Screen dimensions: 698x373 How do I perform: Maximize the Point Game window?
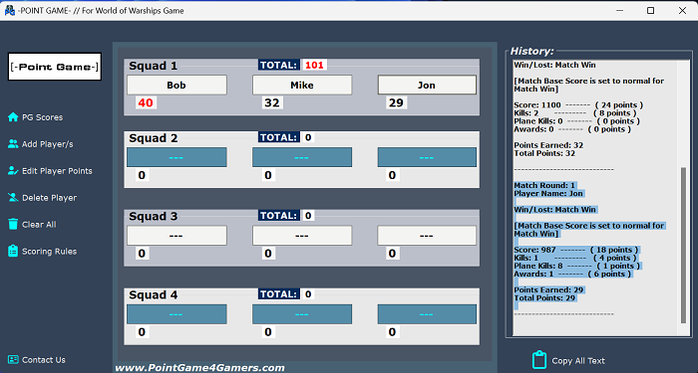click(651, 10)
